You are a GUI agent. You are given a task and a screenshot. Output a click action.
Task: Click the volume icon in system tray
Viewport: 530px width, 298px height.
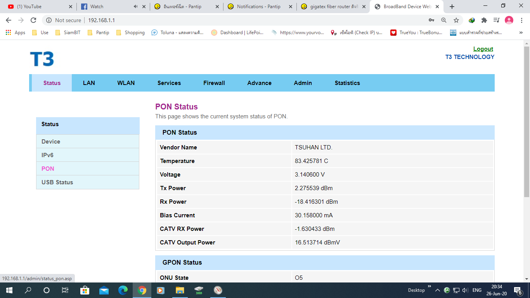[466, 290]
